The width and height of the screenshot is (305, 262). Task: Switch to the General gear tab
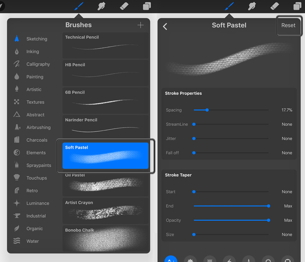pos(268,259)
